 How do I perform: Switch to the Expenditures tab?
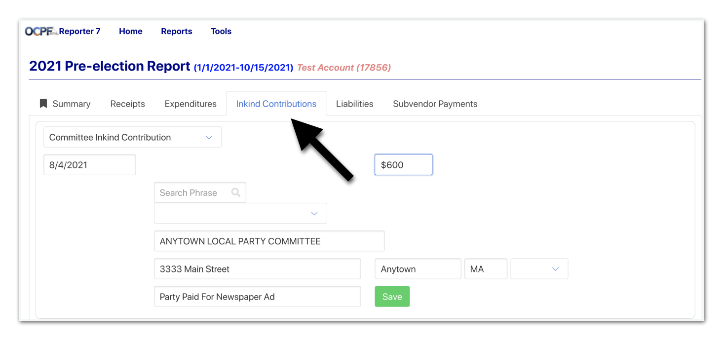point(191,104)
